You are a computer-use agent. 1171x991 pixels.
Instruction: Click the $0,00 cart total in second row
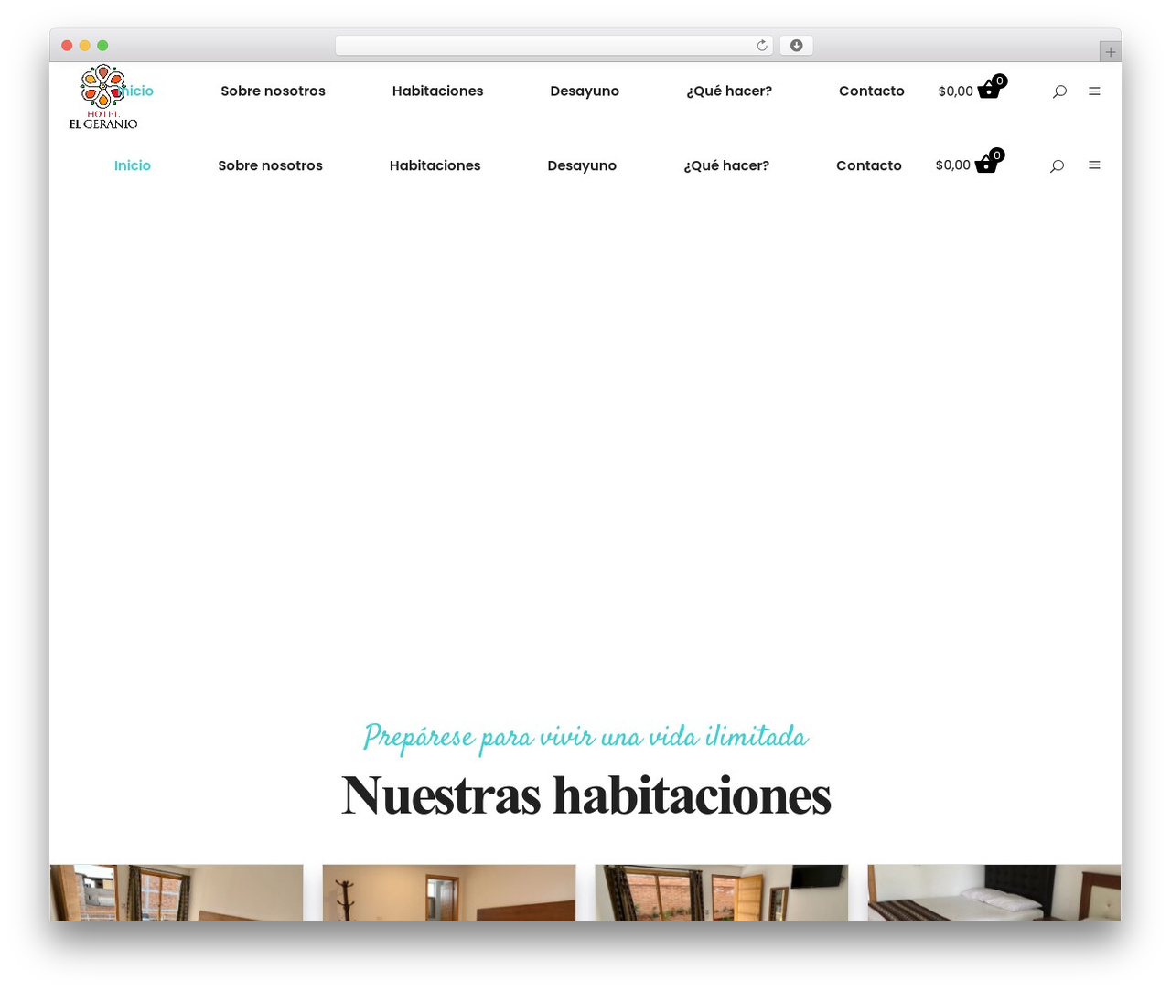pos(952,165)
